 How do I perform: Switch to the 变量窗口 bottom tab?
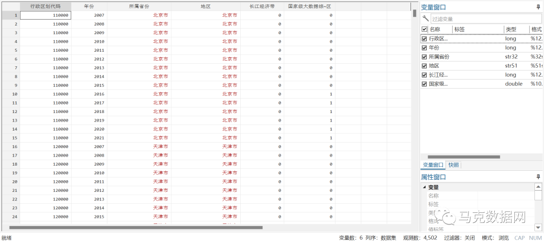[433, 165]
